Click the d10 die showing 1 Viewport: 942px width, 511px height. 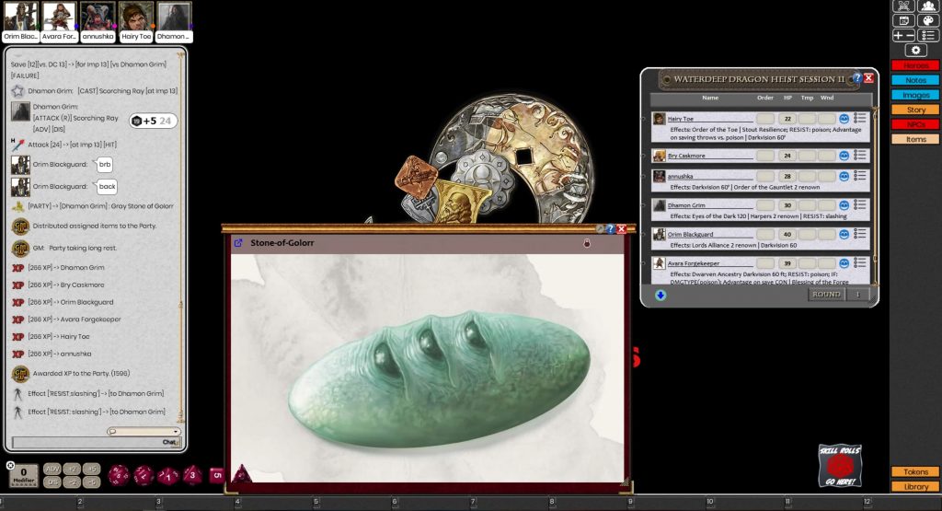point(167,476)
